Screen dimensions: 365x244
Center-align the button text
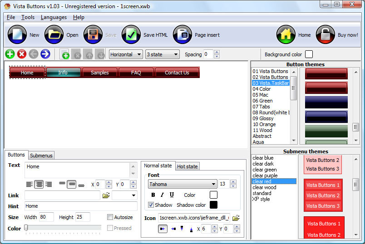39,185
